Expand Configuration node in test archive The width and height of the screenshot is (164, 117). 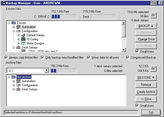pyautogui.click(x=14, y=85)
